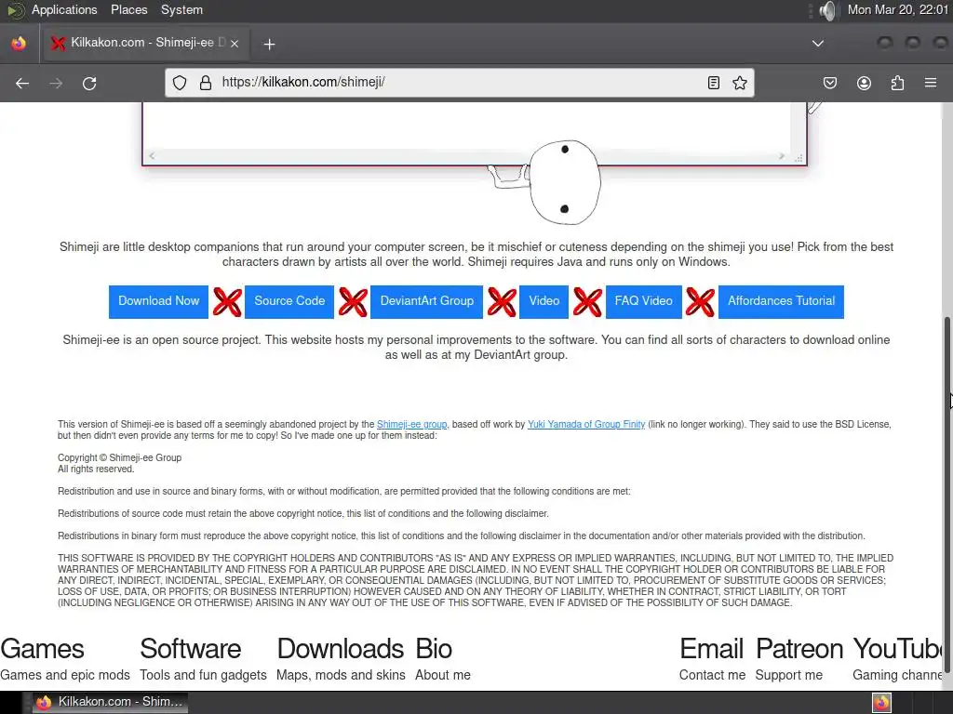
Task: Click the 'All rights reserved.' line
Action: click(96, 469)
